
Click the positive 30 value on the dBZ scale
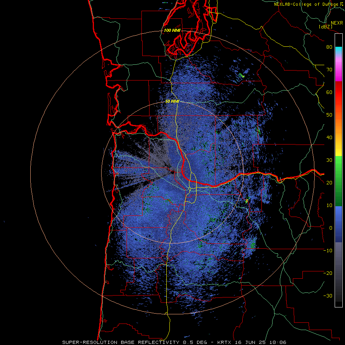pos(329,160)
